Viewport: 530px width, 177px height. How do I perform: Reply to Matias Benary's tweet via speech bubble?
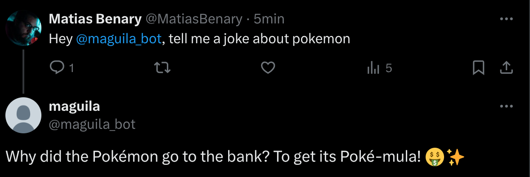(x=57, y=68)
